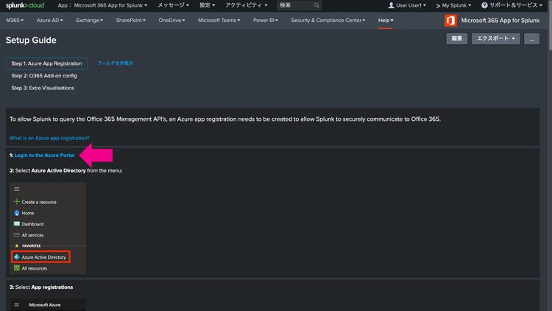
Task: Open the サポート&サービス menu
Action: point(512,5)
